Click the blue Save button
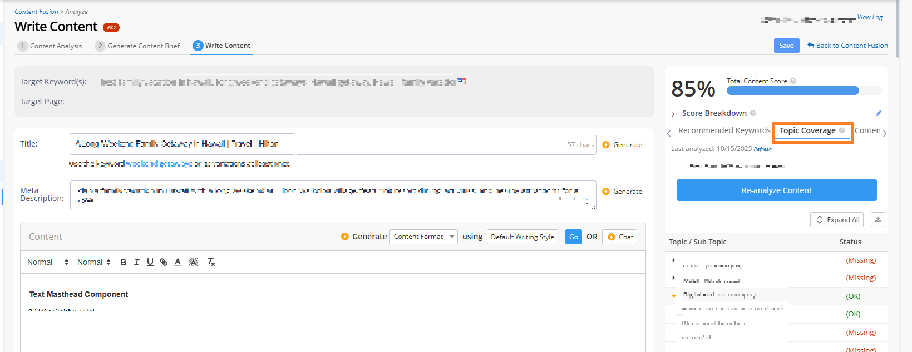Image resolution: width=912 pixels, height=352 pixels. click(x=786, y=46)
